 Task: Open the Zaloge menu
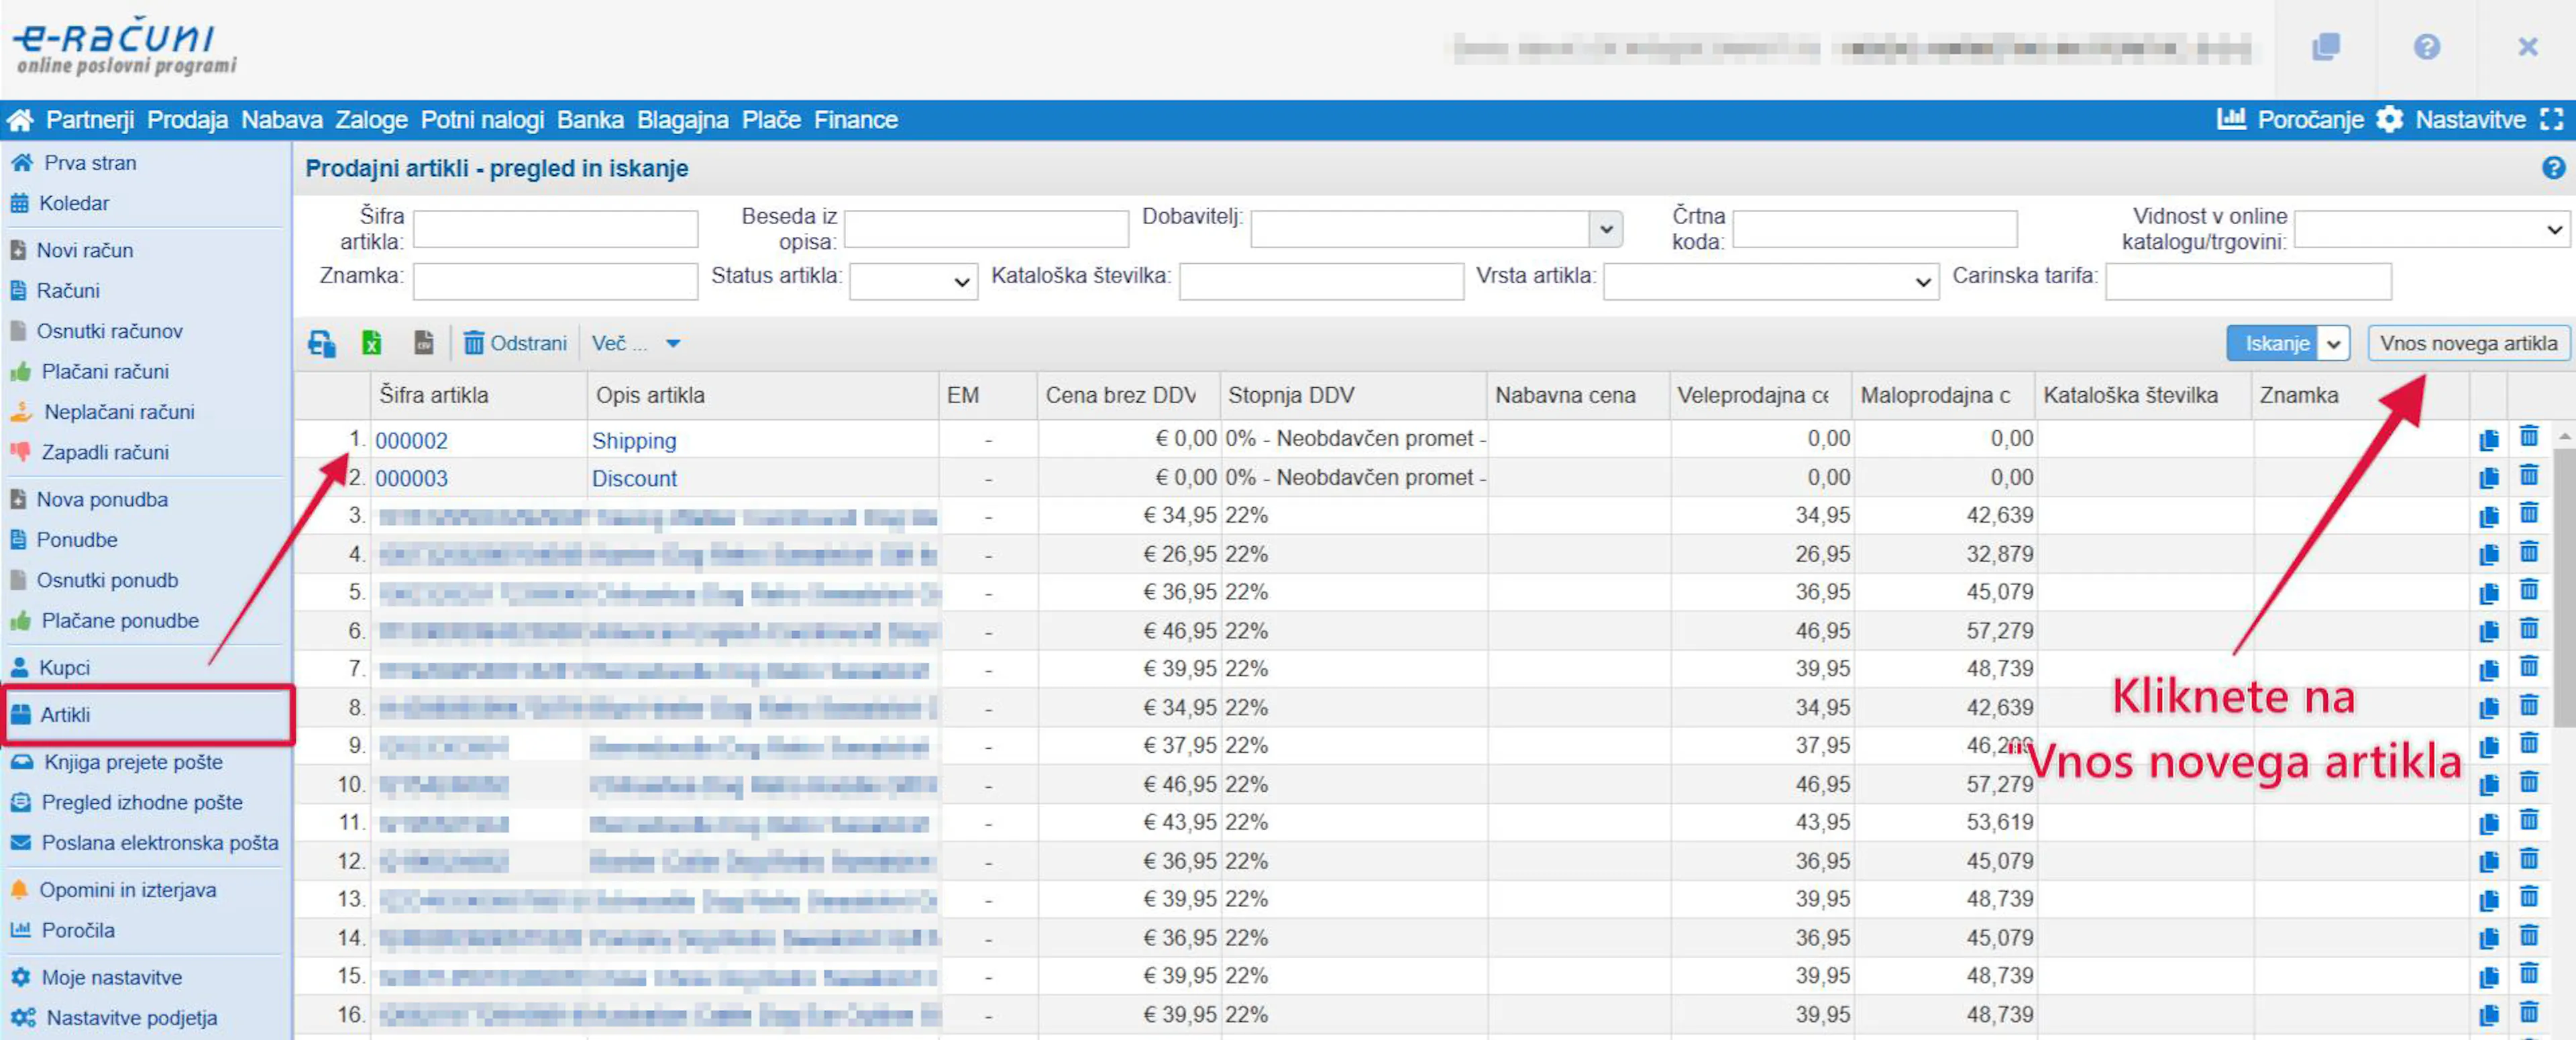point(371,120)
